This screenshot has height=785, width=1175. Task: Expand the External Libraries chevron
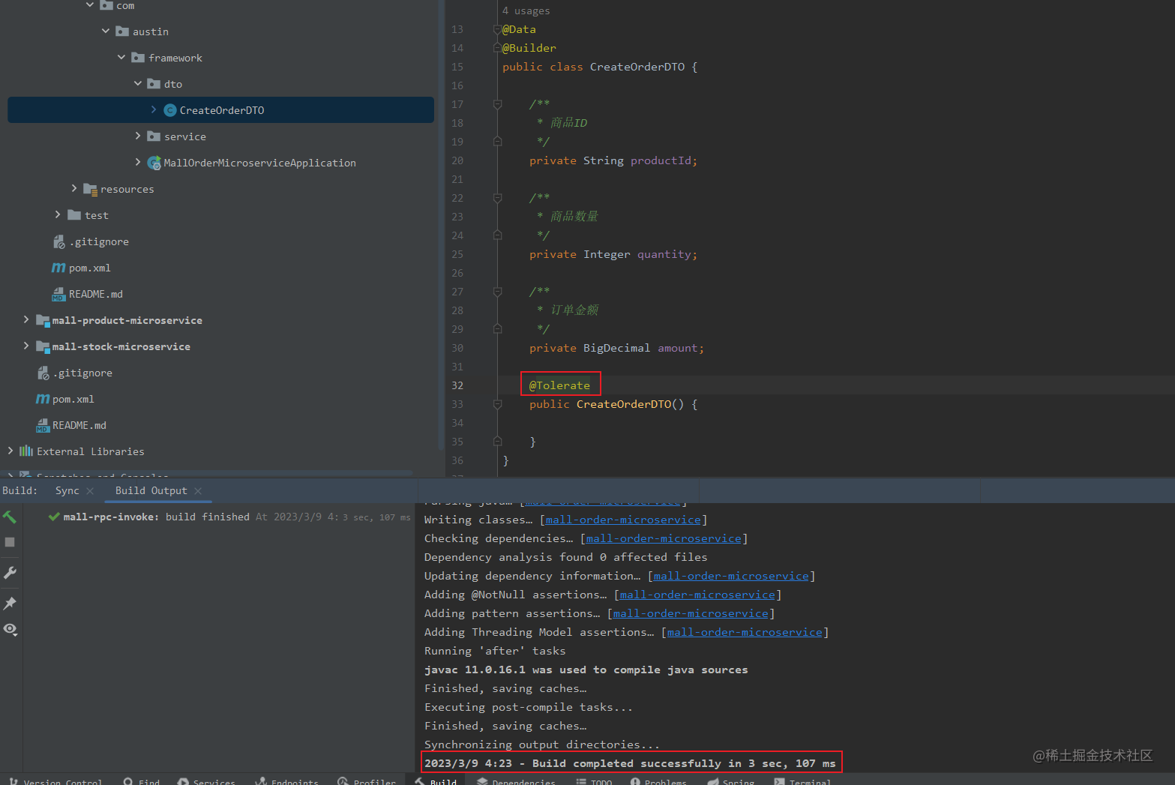10,451
